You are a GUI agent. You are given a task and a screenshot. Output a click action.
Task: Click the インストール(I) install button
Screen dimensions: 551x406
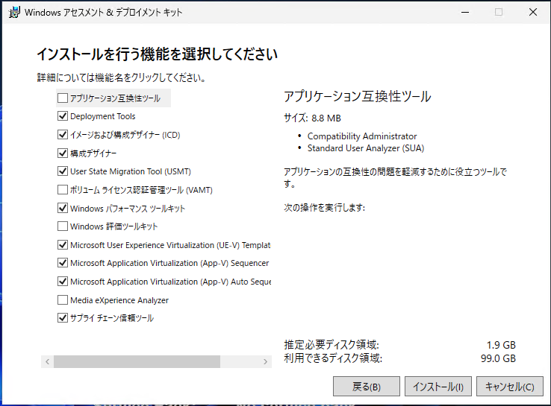coord(438,387)
